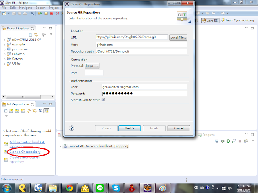
Task: Open the Search menu
Action: [x=40, y=8]
